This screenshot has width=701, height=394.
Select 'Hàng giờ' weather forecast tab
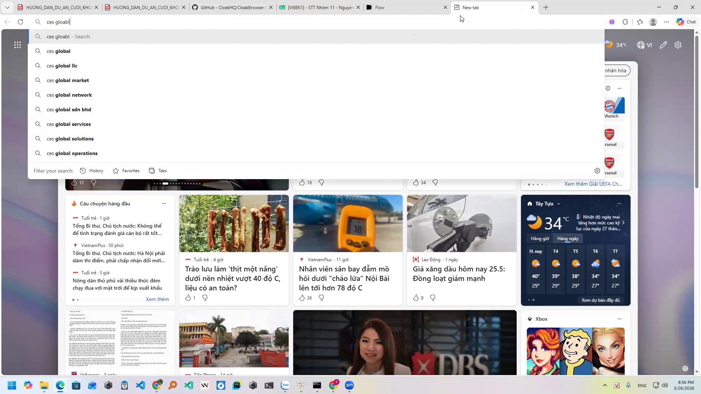click(x=540, y=239)
